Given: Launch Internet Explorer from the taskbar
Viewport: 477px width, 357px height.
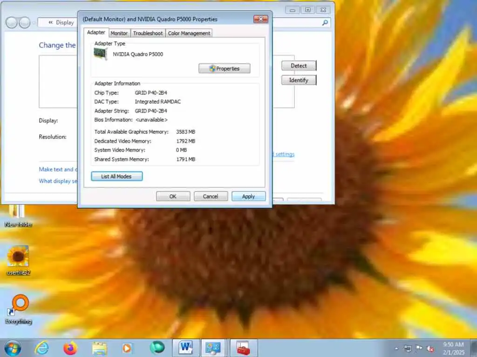Looking at the screenshot, I should click(x=41, y=348).
